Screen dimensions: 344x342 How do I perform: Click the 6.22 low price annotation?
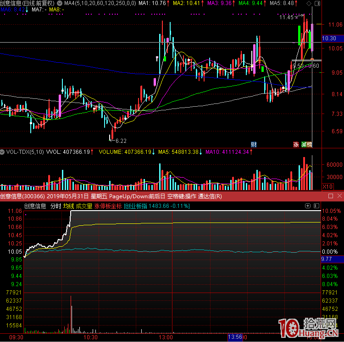121,141
